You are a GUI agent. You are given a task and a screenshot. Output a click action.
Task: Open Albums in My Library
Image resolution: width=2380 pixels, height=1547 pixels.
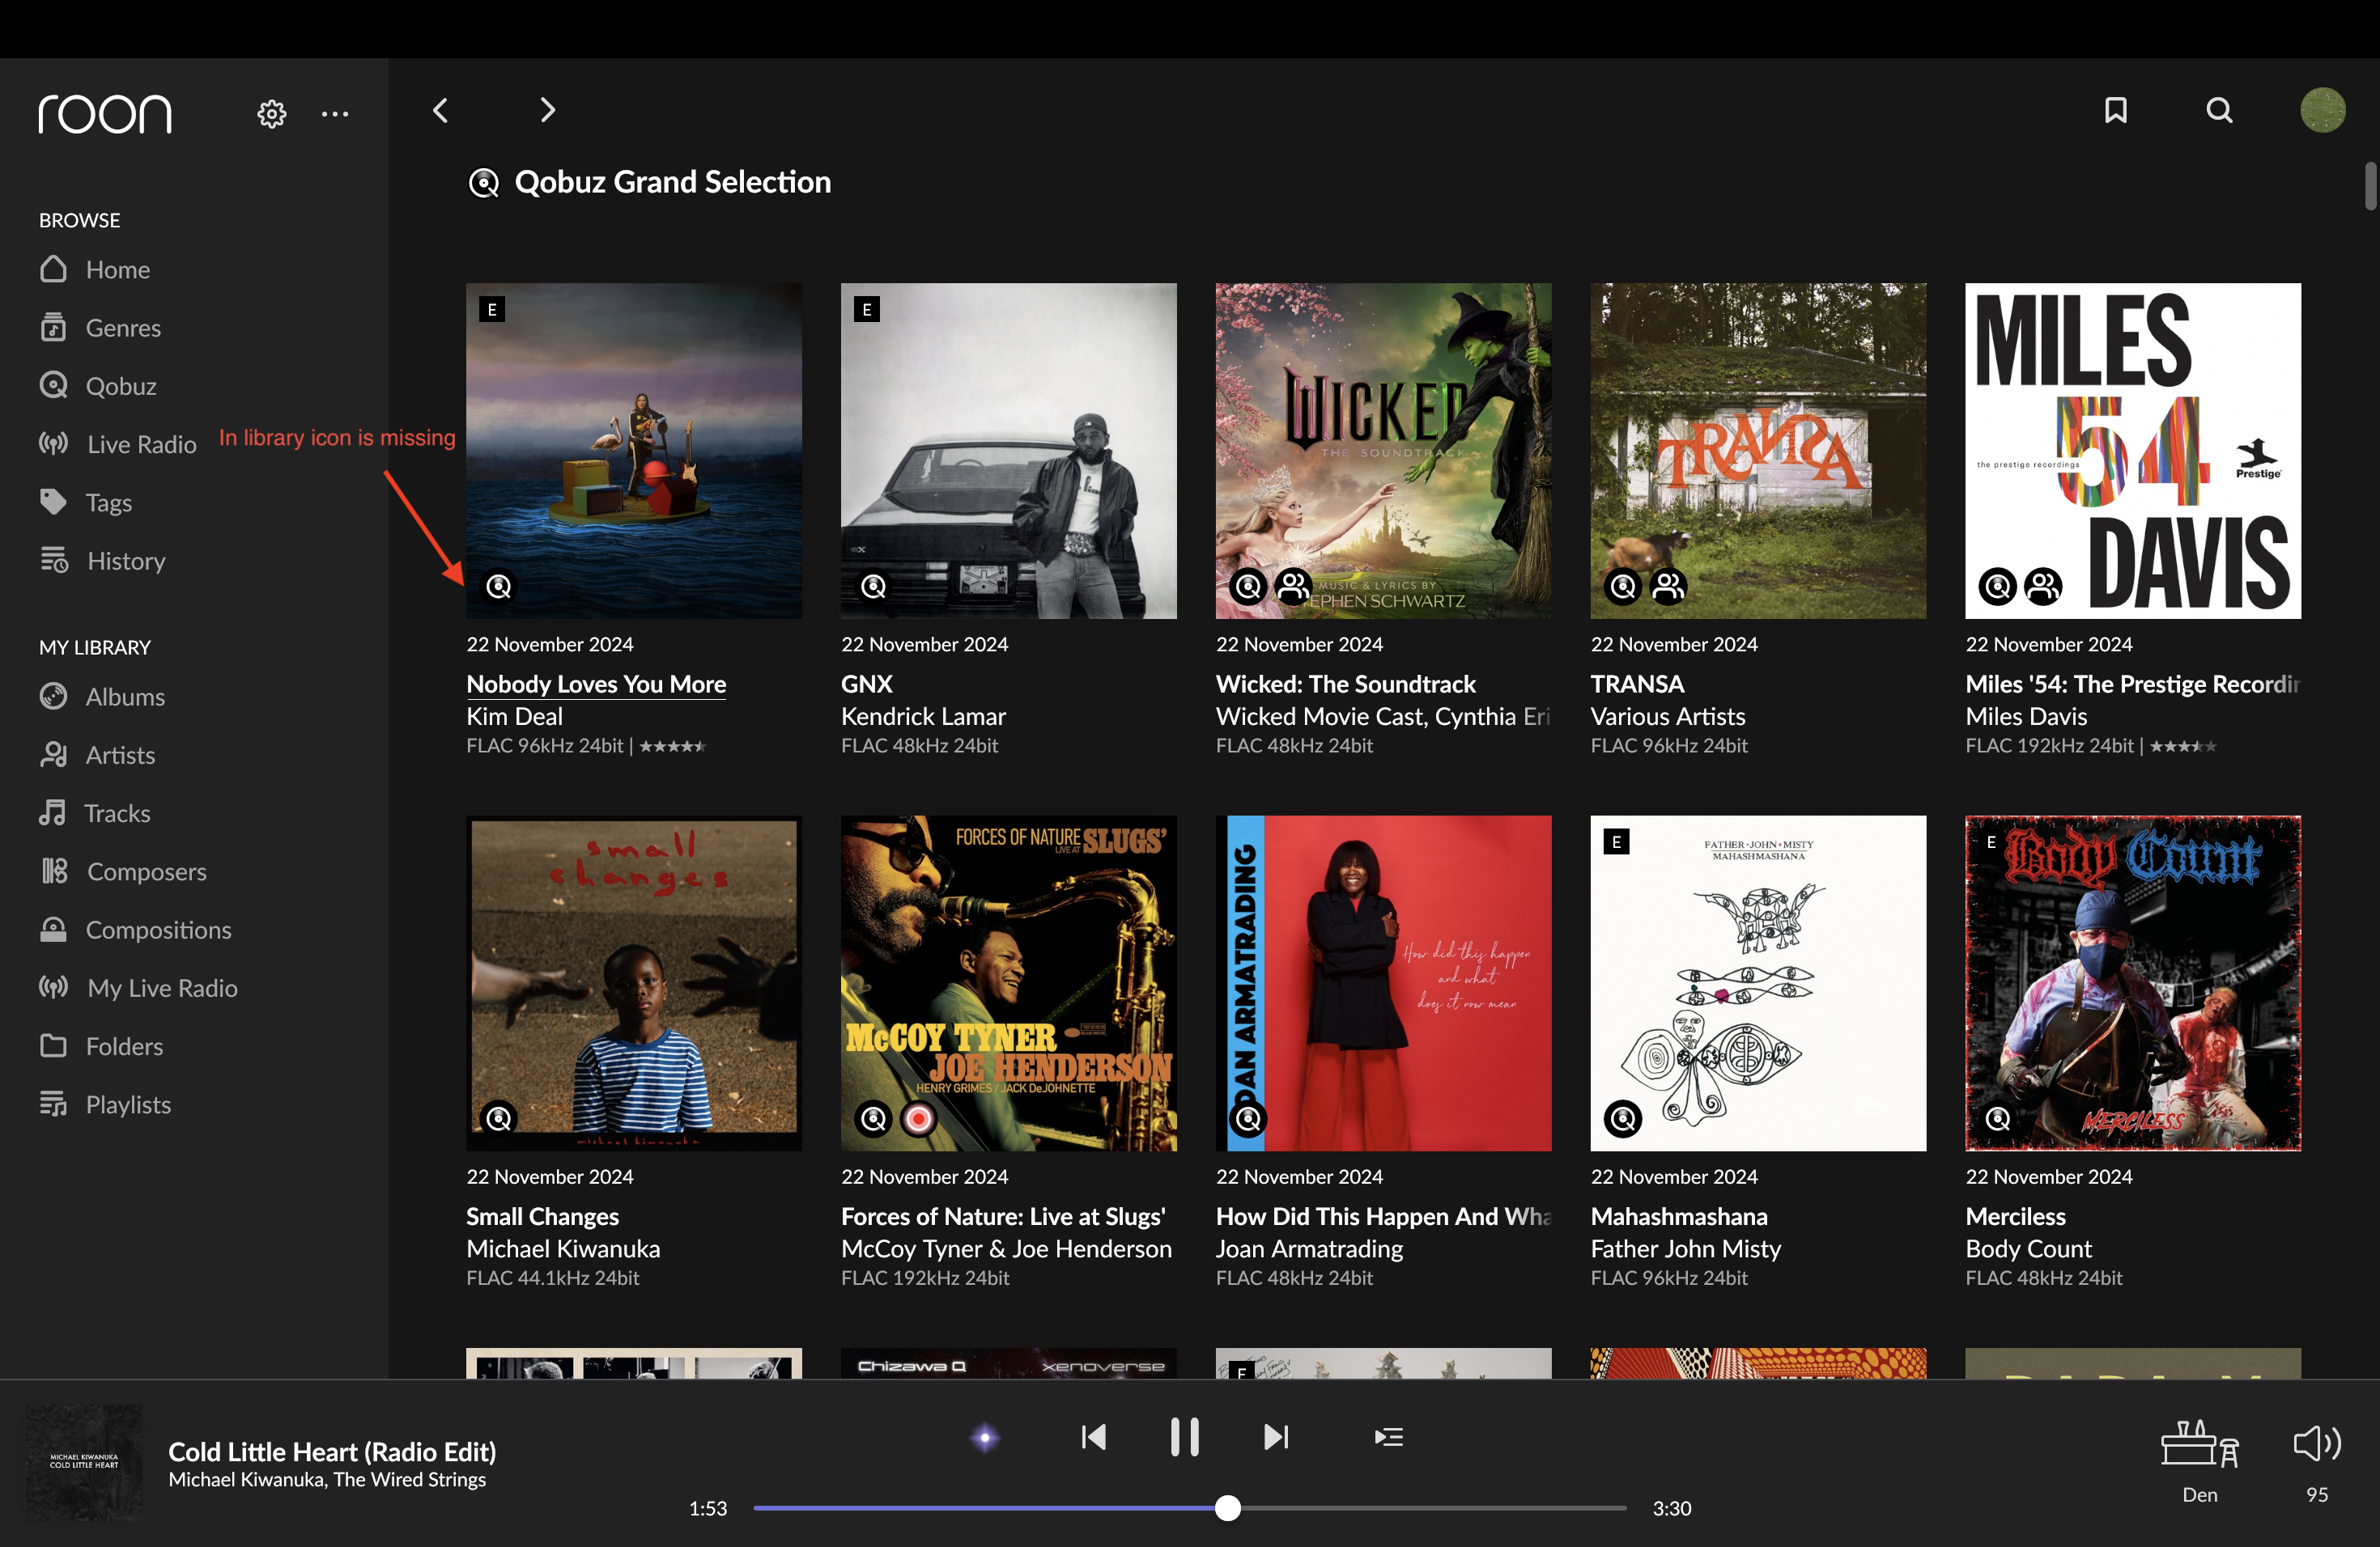click(x=102, y=697)
